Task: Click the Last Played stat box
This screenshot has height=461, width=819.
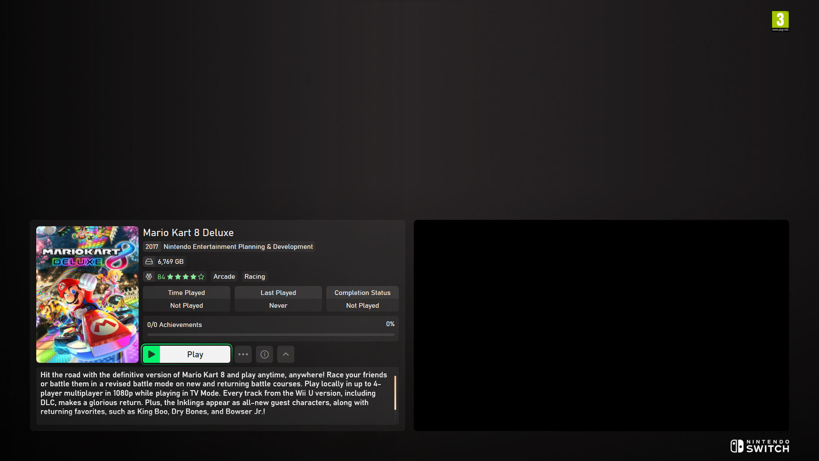Action: [278, 299]
